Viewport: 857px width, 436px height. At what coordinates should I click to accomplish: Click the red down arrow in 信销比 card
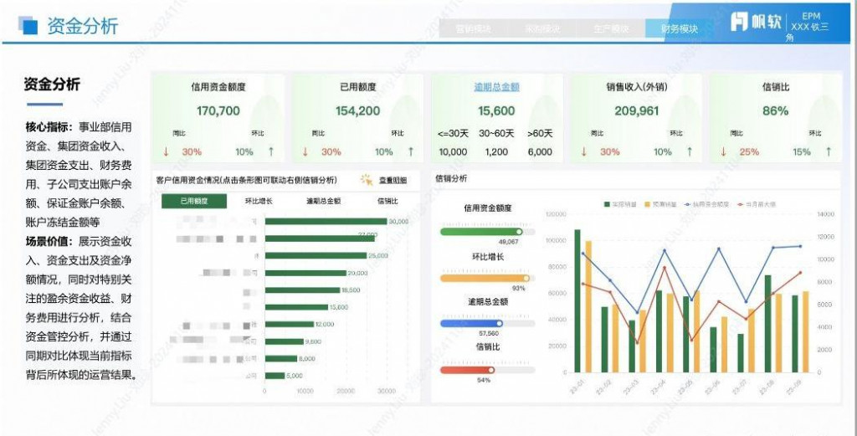[724, 152]
